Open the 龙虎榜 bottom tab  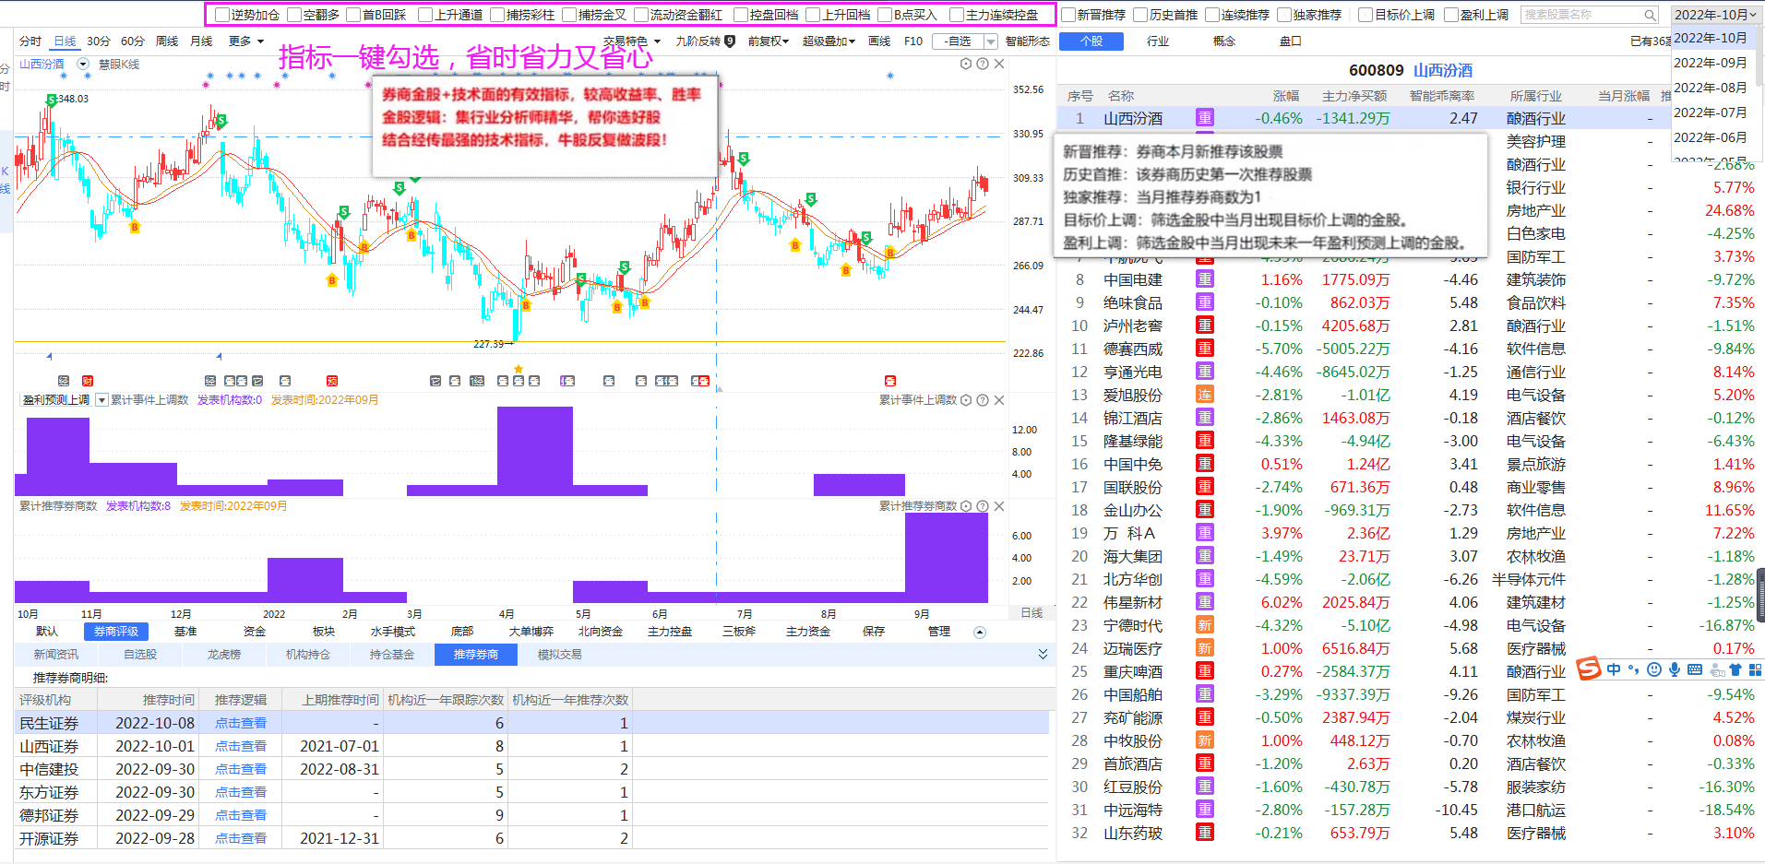pos(224,655)
